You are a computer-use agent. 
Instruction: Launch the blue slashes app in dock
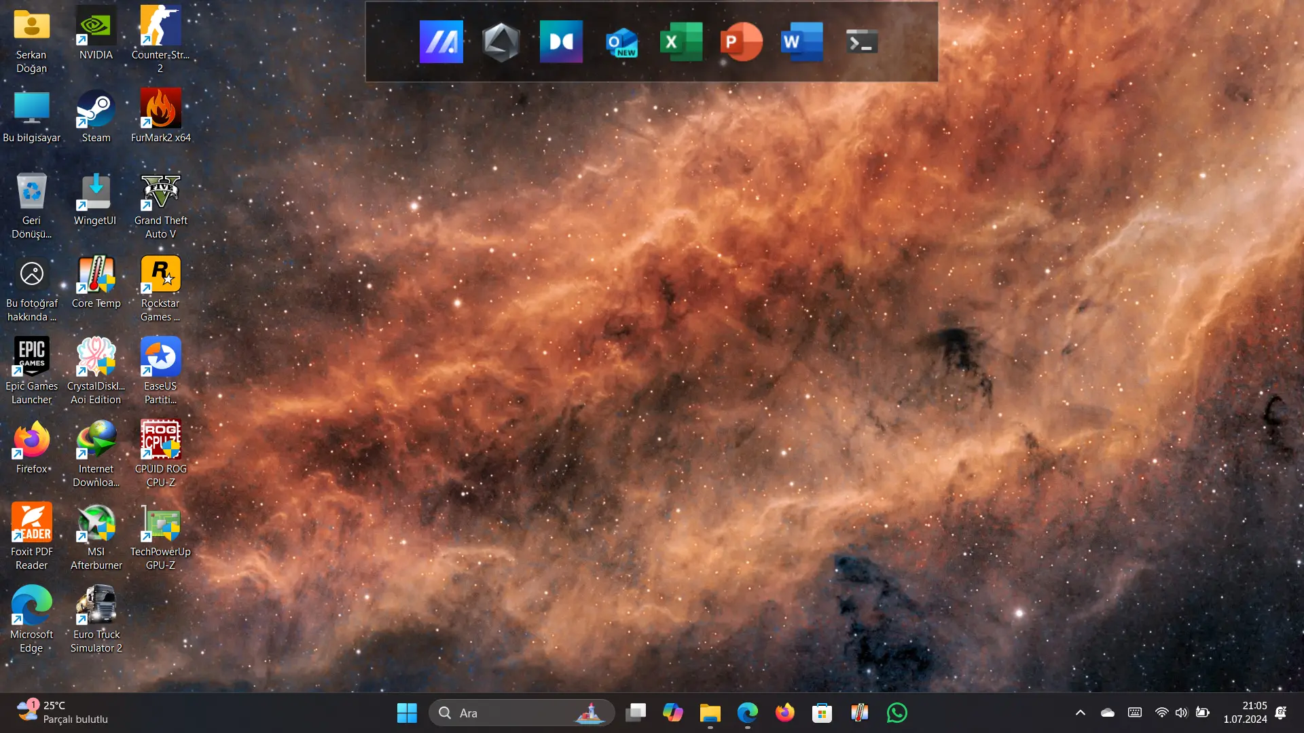point(441,42)
